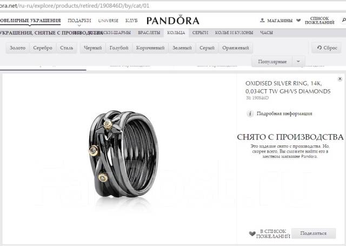
Task: Click the info icon for detailed information
Action: coord(250,114)
